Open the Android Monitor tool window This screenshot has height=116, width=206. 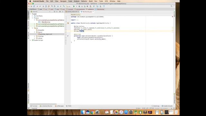pos(46,106)
